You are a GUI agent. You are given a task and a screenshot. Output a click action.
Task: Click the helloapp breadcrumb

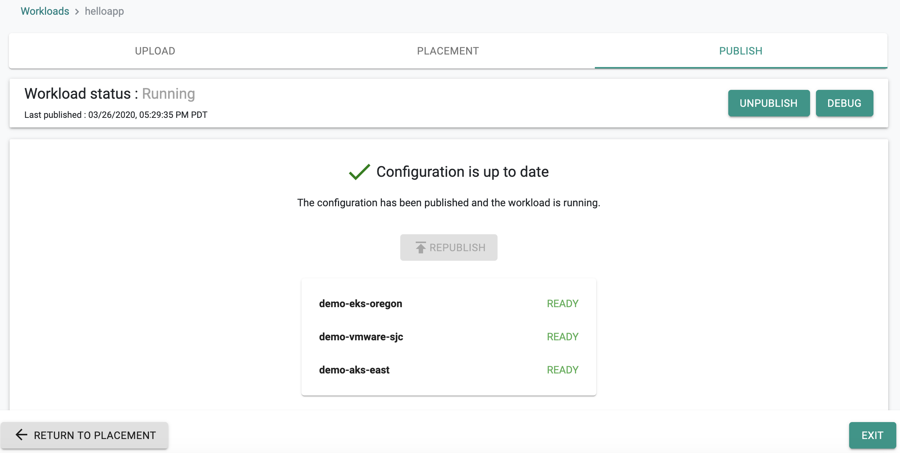(104, 11)
